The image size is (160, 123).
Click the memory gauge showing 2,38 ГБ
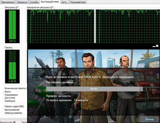tap(12, 67)
